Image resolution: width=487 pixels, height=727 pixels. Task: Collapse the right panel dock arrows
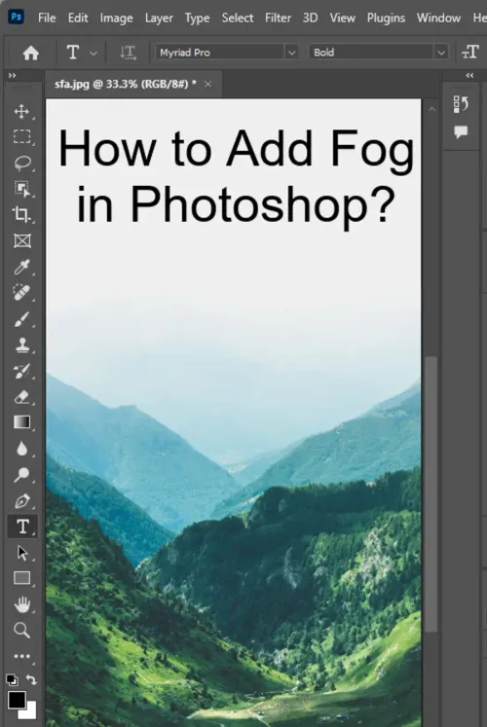pyautogui.click(x=469, y=76)
